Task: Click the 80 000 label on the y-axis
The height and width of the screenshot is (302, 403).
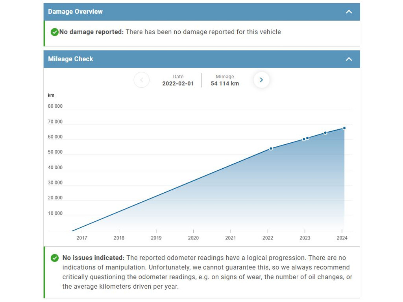Action: 55,106
